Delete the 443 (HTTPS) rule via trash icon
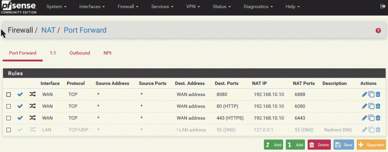The image size is (388, 152). [x=378, y=118]
